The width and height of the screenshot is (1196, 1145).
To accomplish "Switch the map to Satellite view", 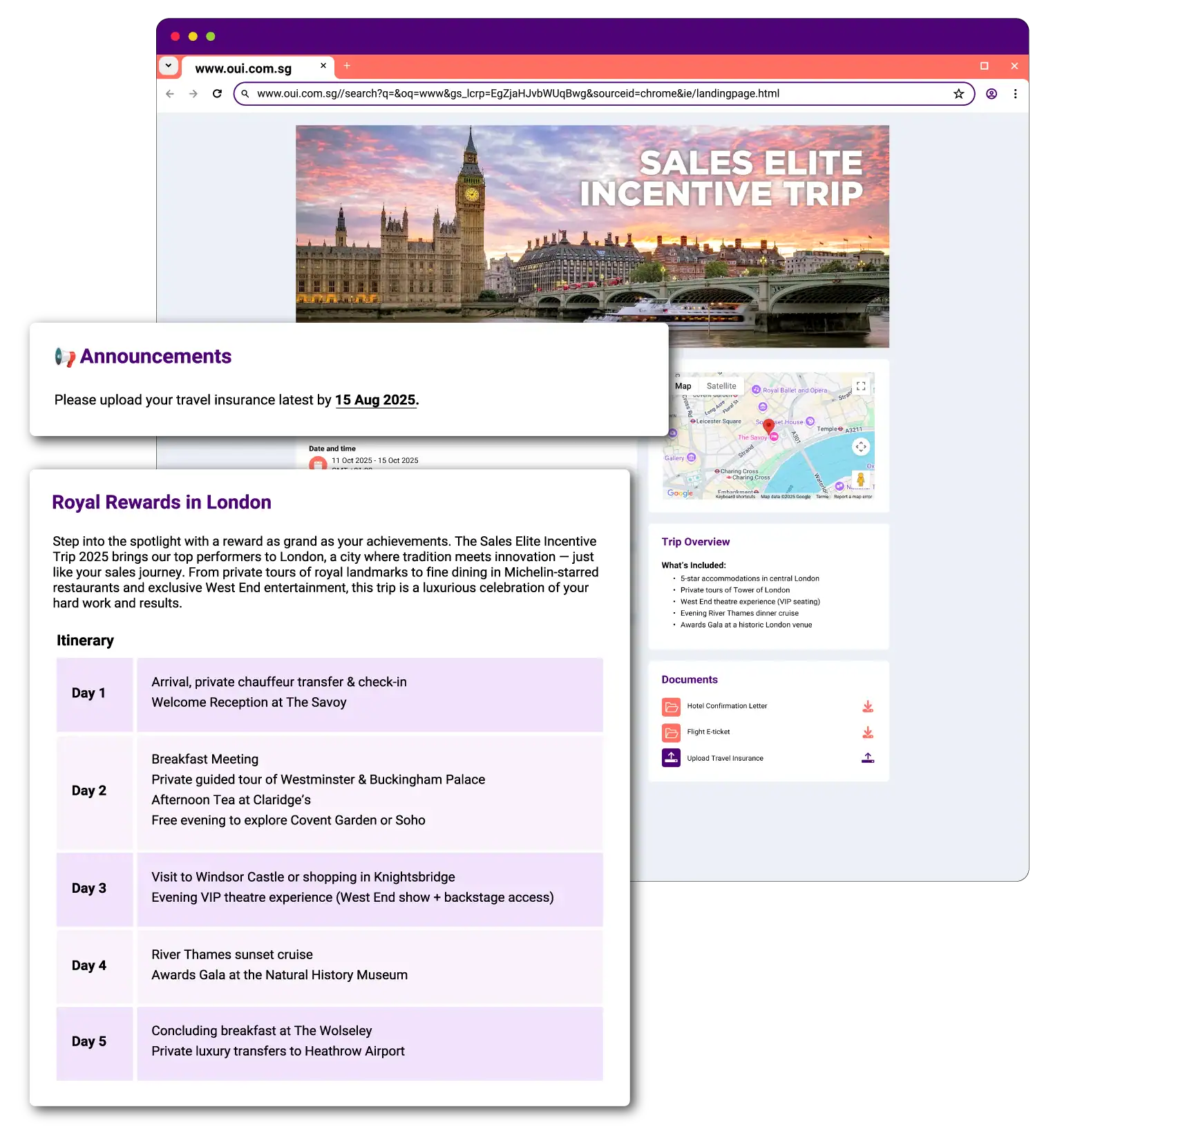I will (721, 386).
